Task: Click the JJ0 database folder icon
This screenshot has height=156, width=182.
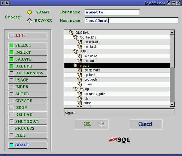Action: (x=75, y=51)
